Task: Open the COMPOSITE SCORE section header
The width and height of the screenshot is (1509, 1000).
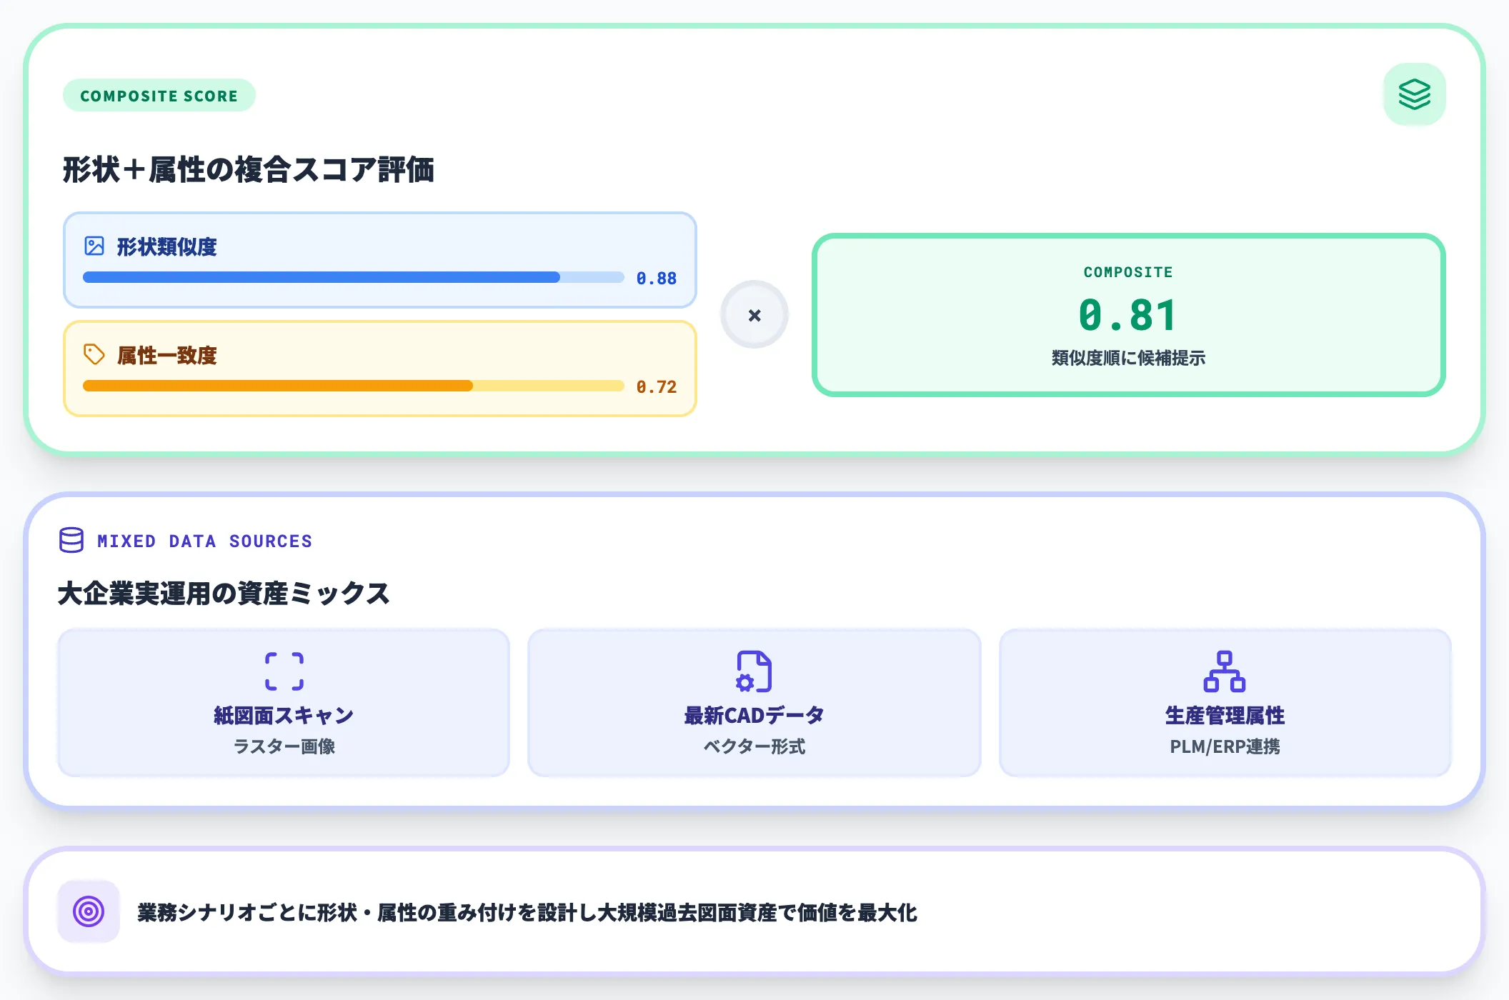Action: 159,95
